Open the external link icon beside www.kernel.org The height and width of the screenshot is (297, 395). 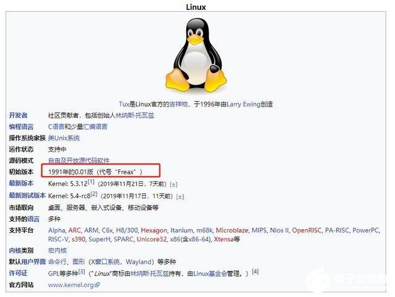click(98, 285)
